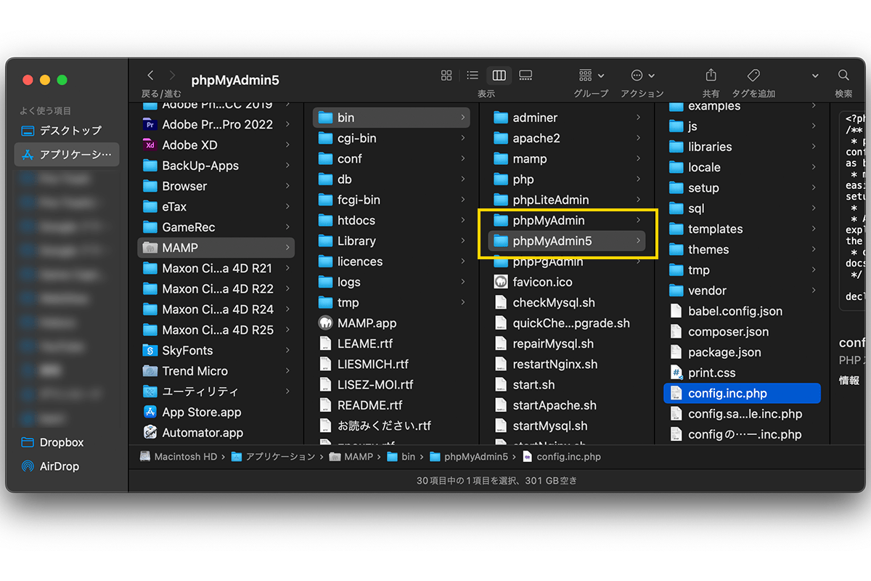
Task: Click Macintosh HD in the path bar
Action: tap(179, 457)
